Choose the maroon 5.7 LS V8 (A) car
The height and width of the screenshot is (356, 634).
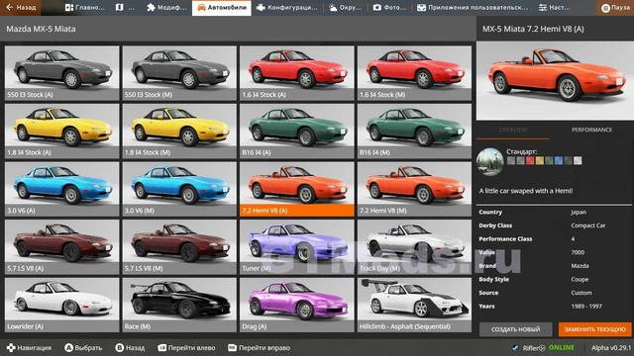61,247
